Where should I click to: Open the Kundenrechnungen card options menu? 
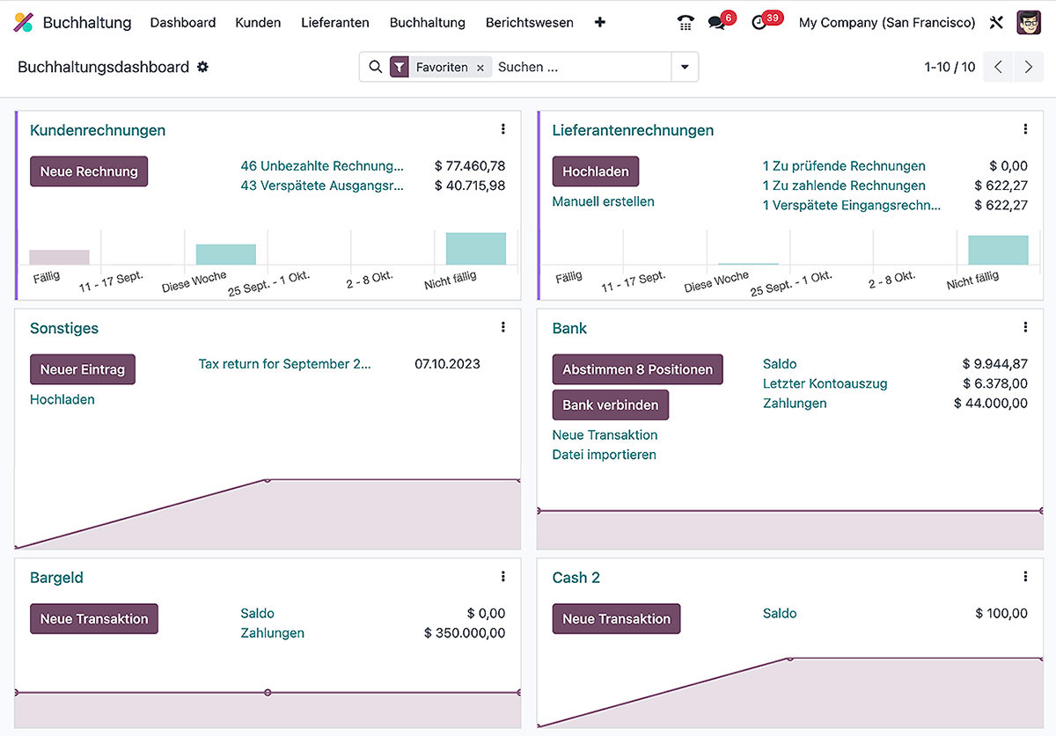point(502,128)
